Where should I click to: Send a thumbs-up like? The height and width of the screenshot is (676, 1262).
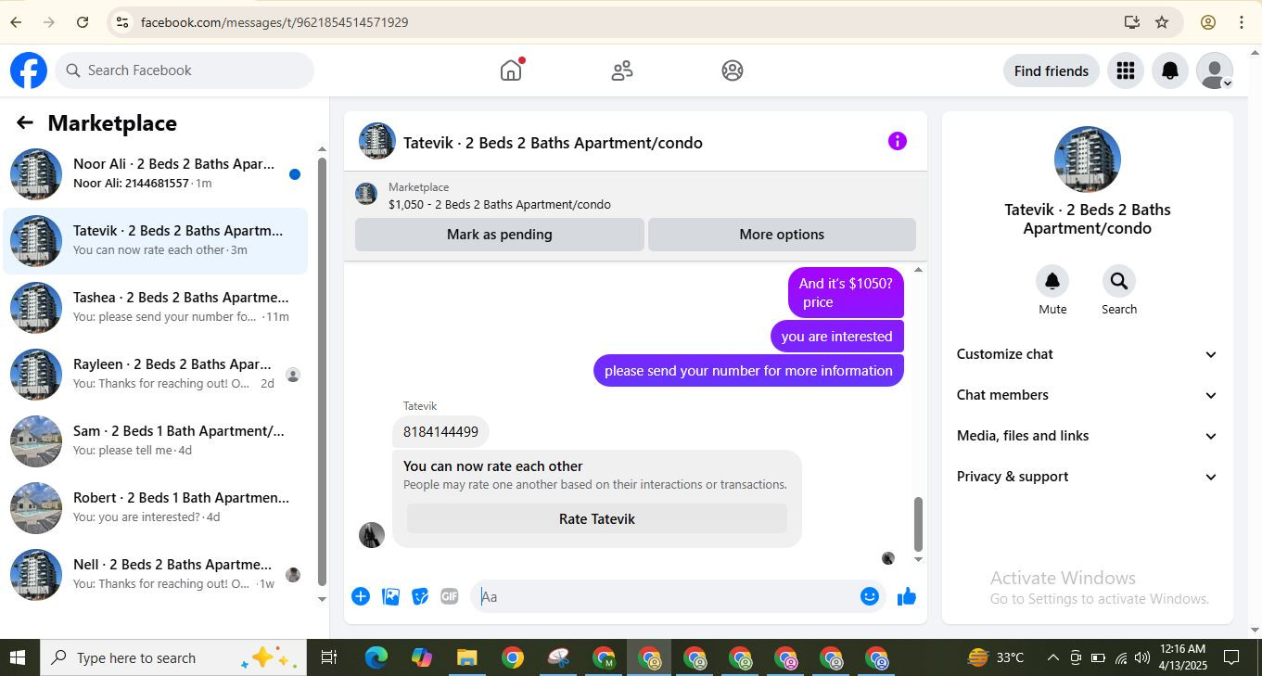tap(907, 597)
